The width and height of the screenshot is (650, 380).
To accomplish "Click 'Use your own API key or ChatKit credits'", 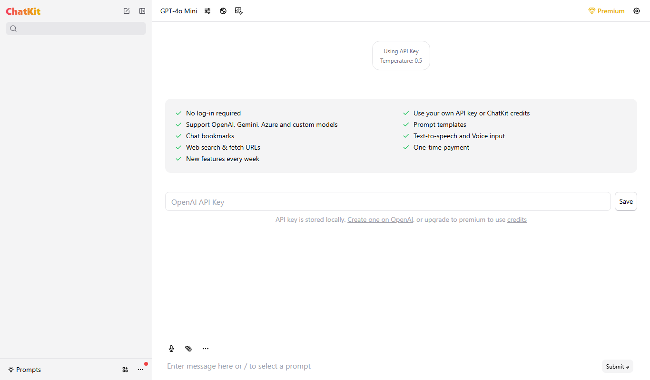I will click(472, 113).
